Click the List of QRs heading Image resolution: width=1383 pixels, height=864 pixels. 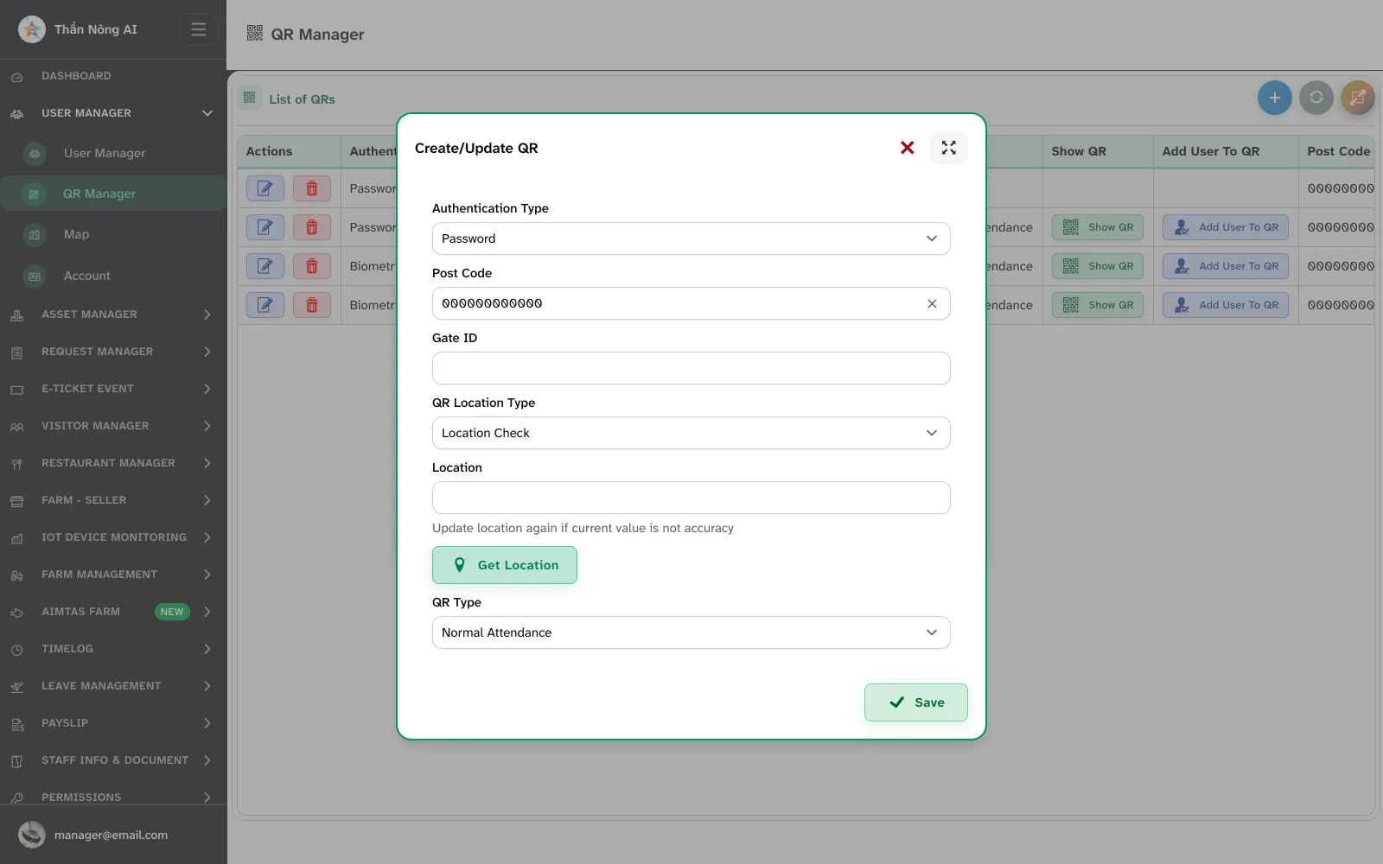tap(302, 99)
